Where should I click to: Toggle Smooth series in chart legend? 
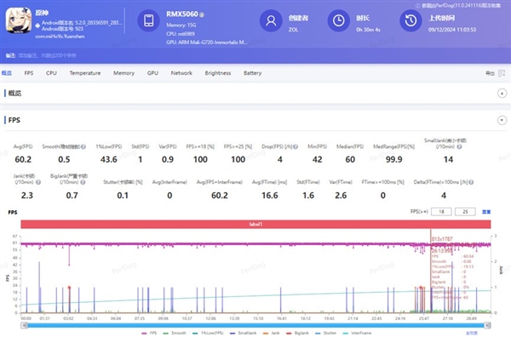[175, 333]
